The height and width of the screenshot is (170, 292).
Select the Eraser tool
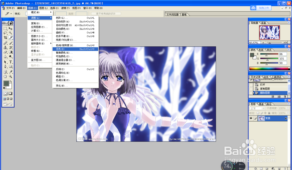click(5, 52)
